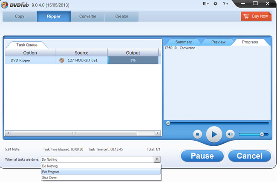The width and height of the screenshot is (277, 182).
Task: Open settings with the gear icon
Action: 215,3
